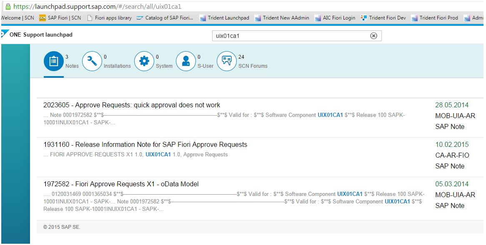Viewport: 486px width, 245px height.
Task: Open the Catalog of SAP Fiori bookmark
Action: [x=165, y=18]
